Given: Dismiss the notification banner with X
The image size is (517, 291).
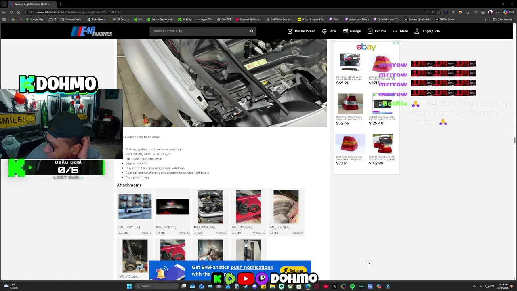Looking at the screenshot, I should pyautogui.click(x=369, y=263).
